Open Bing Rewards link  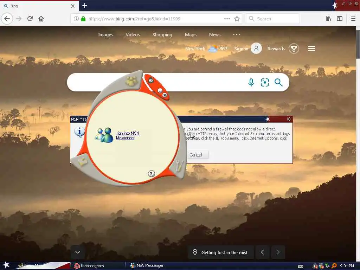tap(276, 49)
